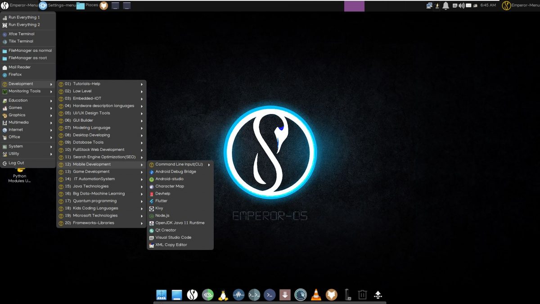Open Flutter from the submenu
The width and height of the screenshot is (540, 304).
[x=162, y=201]
